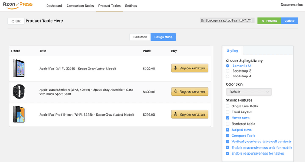Open Product Tables menu
The height and width of the screenshot is (162, 305).
(109, 6)
